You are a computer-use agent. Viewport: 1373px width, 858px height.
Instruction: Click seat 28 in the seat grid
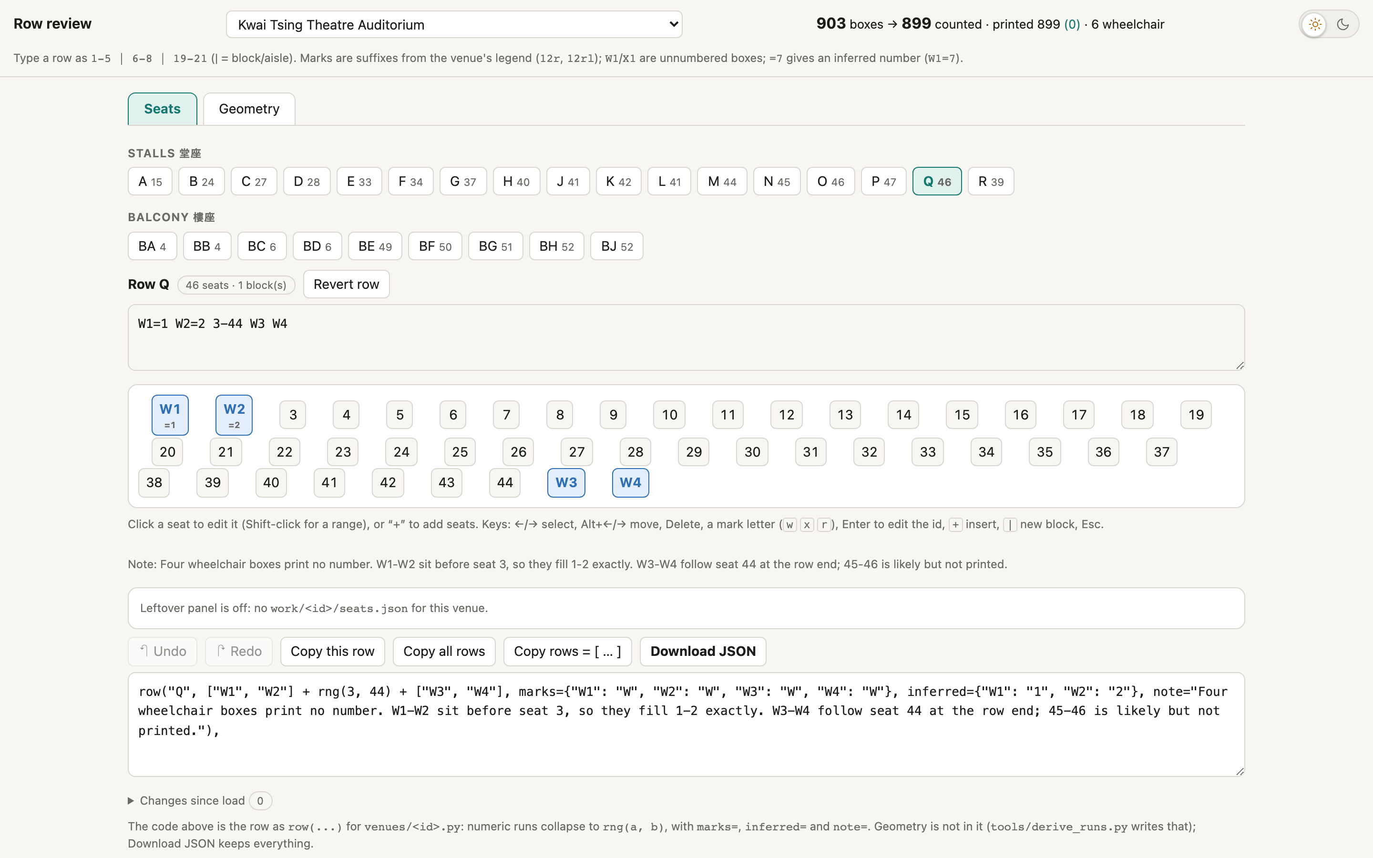point(635,452)
